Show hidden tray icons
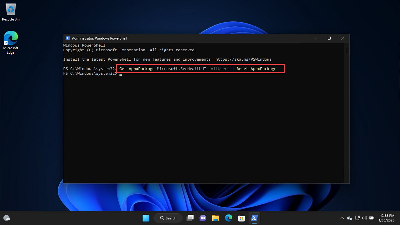Screen dimensions: 400x225 click(x=342, y=218)
